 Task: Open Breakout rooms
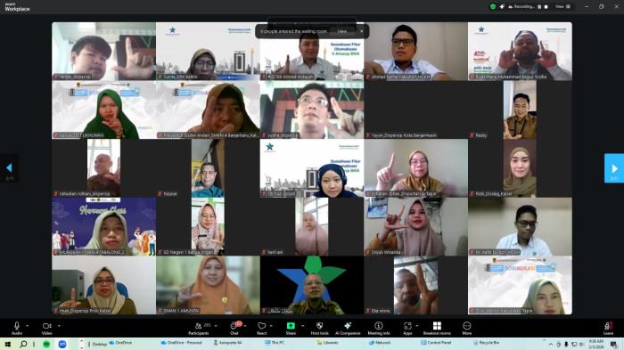(x=437, y=328)
